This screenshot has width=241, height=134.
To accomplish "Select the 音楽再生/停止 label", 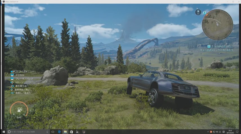I will coord(22,90).
